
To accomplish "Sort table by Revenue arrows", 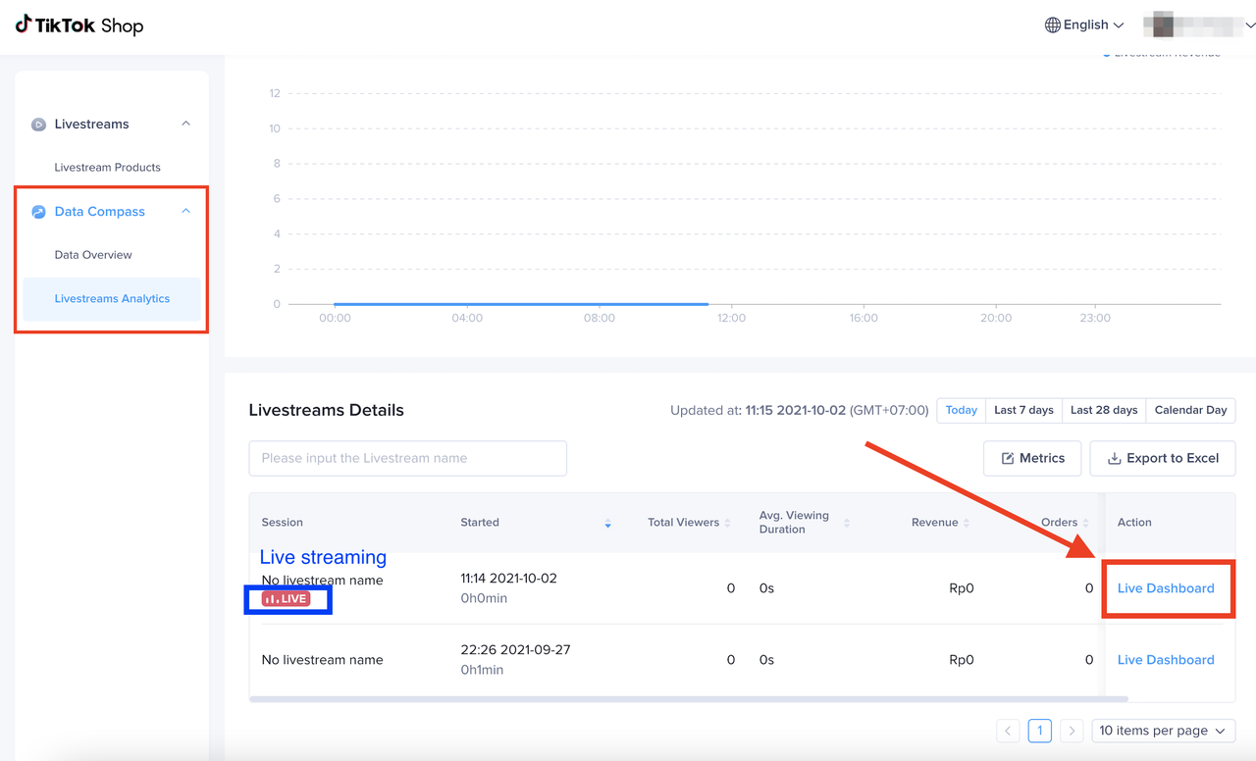I will click(967, 524).
